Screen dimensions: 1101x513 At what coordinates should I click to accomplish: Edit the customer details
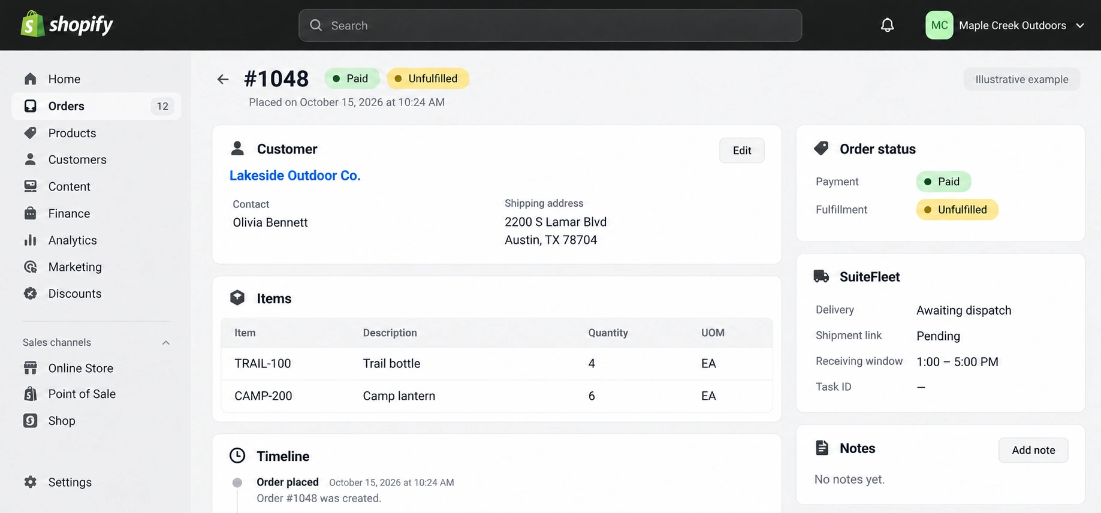(742, 150)
